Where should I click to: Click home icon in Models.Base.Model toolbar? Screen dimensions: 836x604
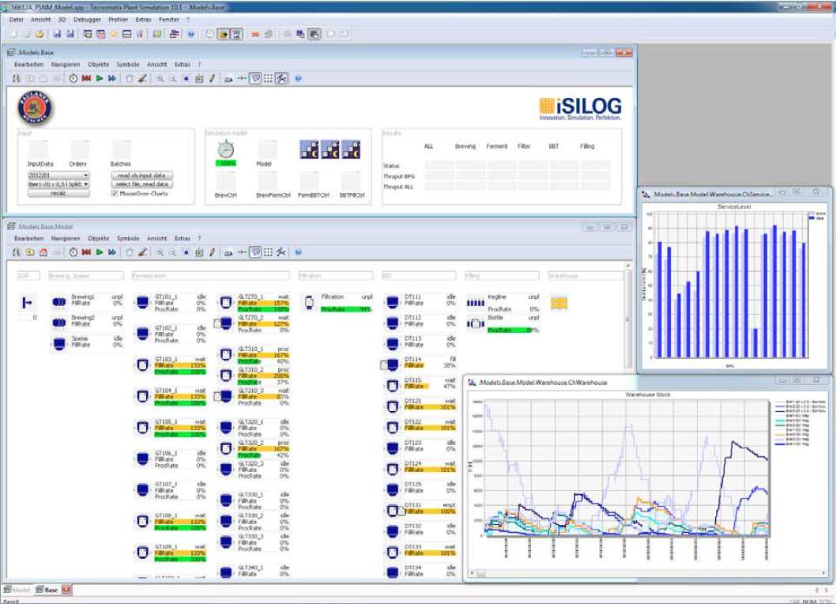coord(43,252)
